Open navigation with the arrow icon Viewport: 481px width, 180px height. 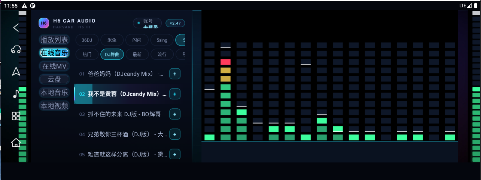tap(16, 71)
